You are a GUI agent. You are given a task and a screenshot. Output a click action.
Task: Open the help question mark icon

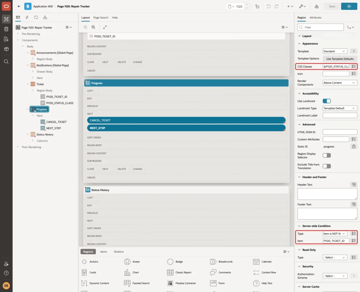pyautogui.click(x=6, y=273)
